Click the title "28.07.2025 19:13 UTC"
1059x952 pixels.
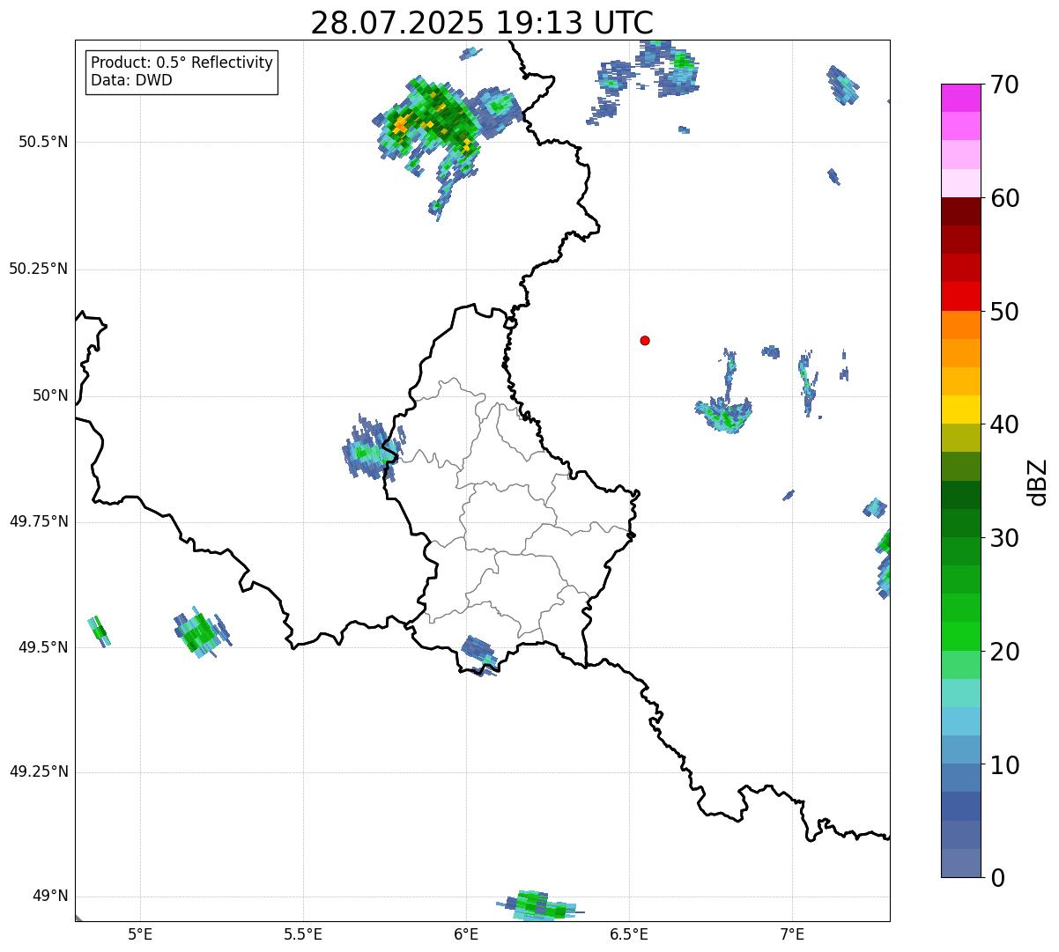coord(482,23)
